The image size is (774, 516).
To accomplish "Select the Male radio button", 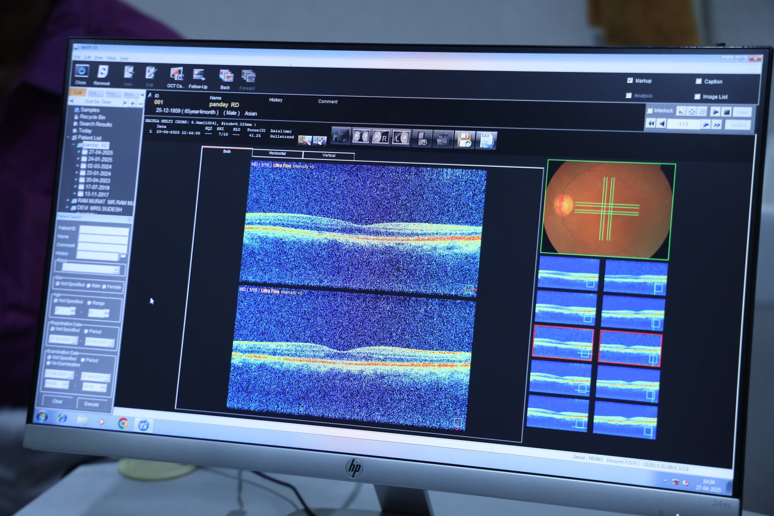I will click(89, 285).
